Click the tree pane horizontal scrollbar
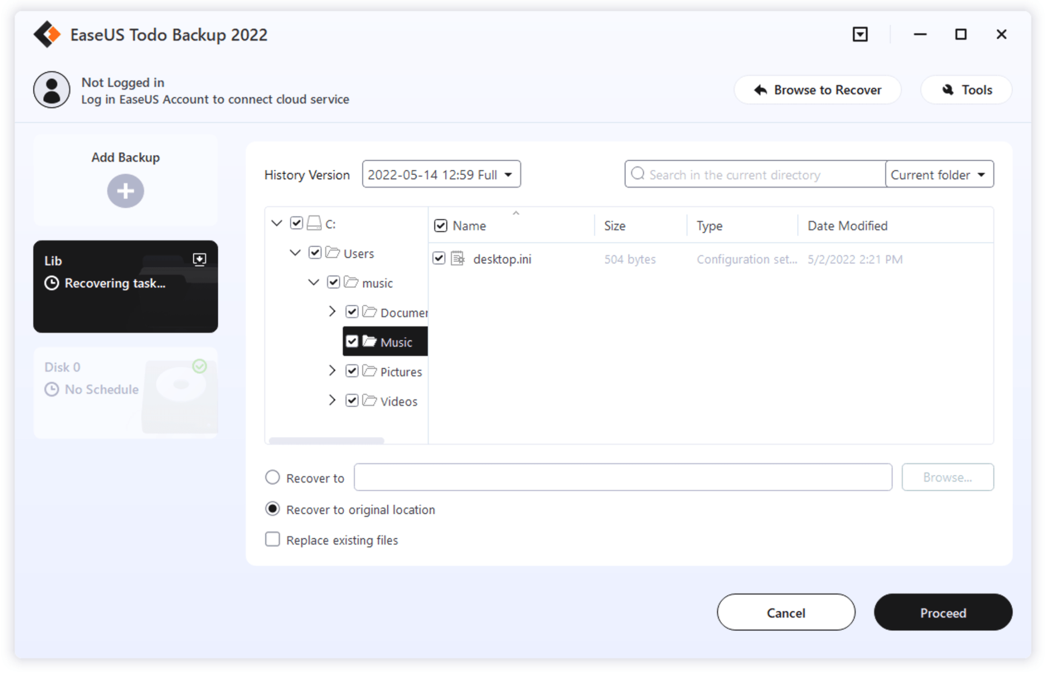The height and width of the screenshot is (674, 1046). (x=326, y=440)
